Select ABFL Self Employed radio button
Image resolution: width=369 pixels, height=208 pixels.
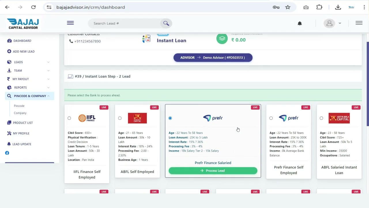coord(120,118)
